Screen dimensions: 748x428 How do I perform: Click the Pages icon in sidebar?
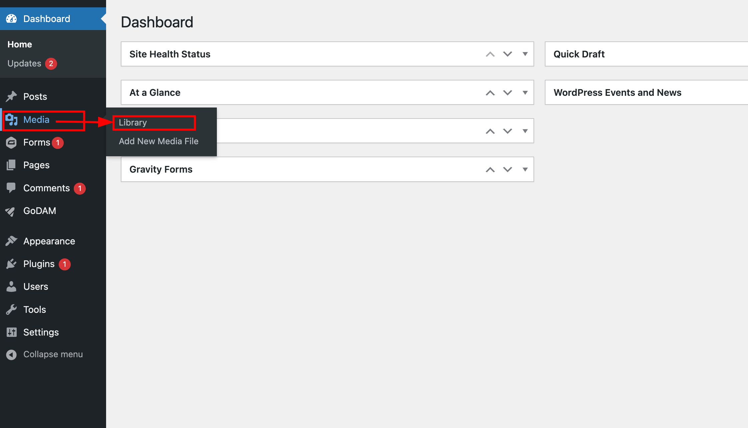coord(11,165)
